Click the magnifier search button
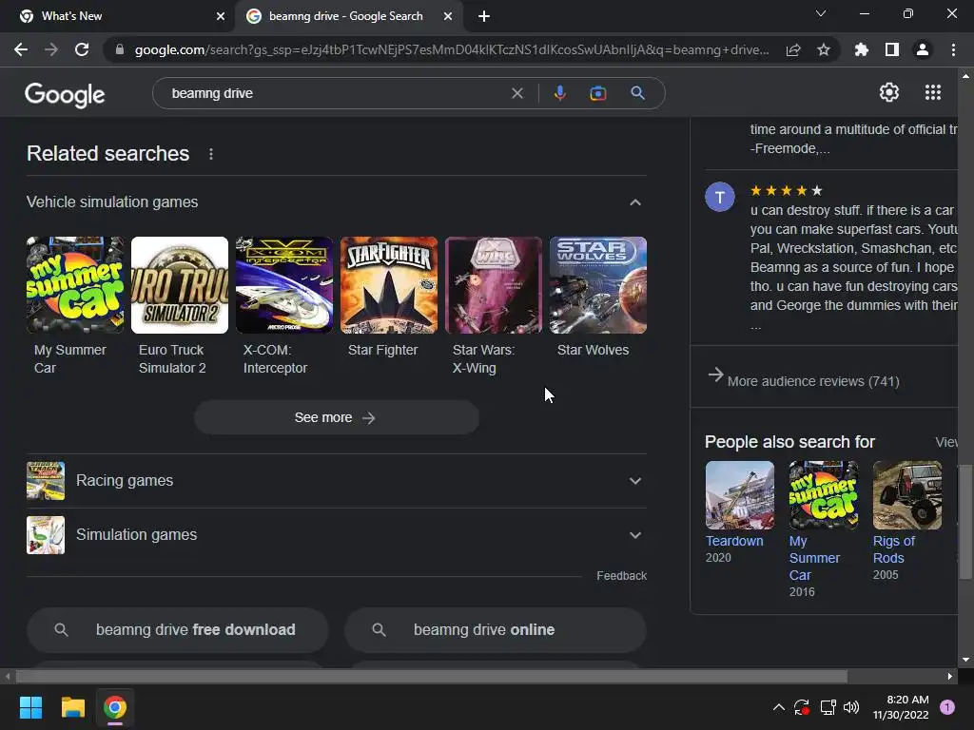 pos(637,93)
